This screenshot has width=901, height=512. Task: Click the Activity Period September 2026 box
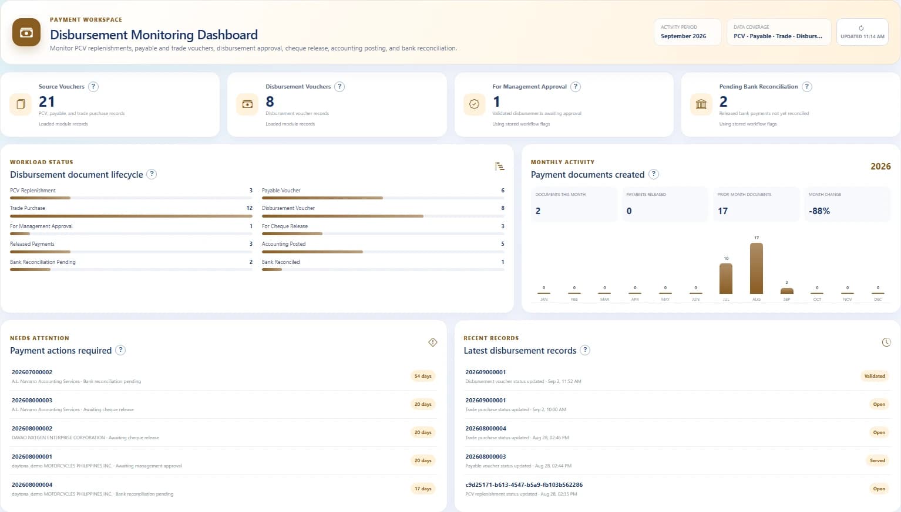click(688, 32)
